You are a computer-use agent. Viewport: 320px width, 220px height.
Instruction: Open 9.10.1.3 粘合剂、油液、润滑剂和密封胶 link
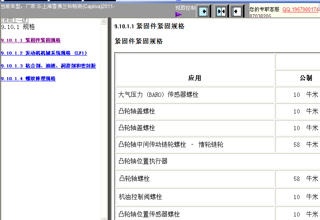click(48, 66)
